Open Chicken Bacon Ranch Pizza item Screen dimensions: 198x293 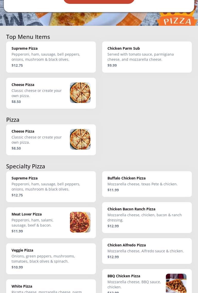point(147,218)
